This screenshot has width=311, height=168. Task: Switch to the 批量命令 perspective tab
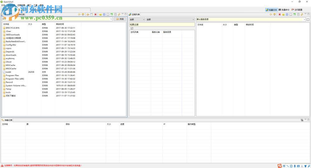click(284, 10)
